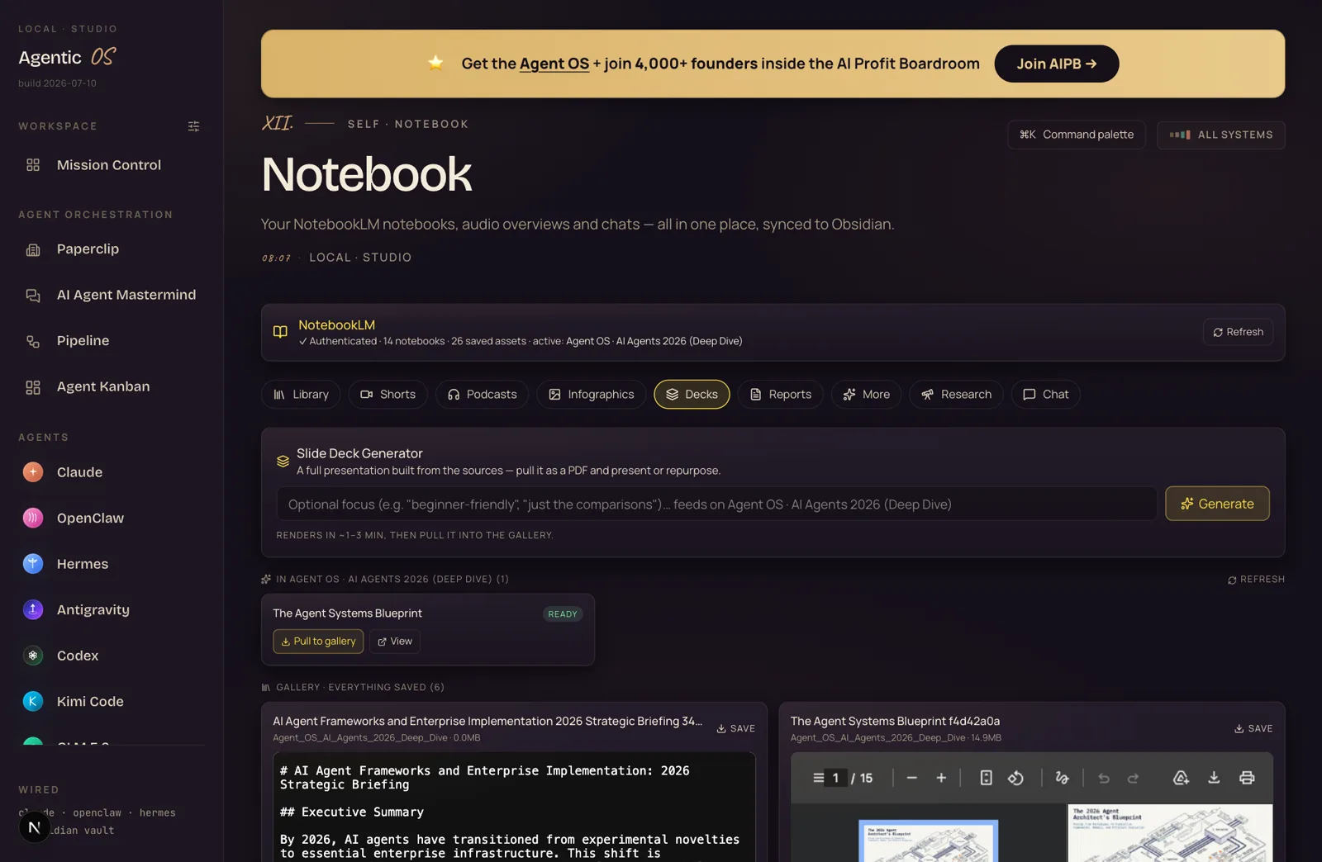Click the Generate slide deck button

click(1217, 504)
